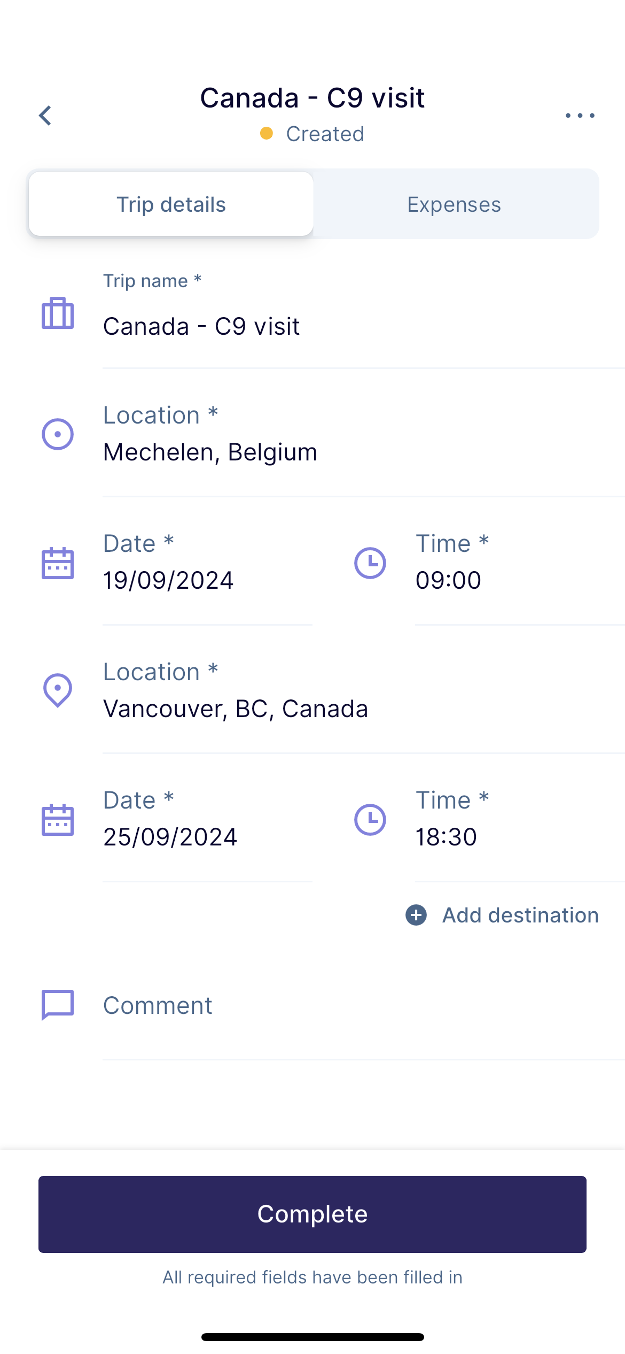Open the Vancouver, BC, Canada location field

[364, 690]
